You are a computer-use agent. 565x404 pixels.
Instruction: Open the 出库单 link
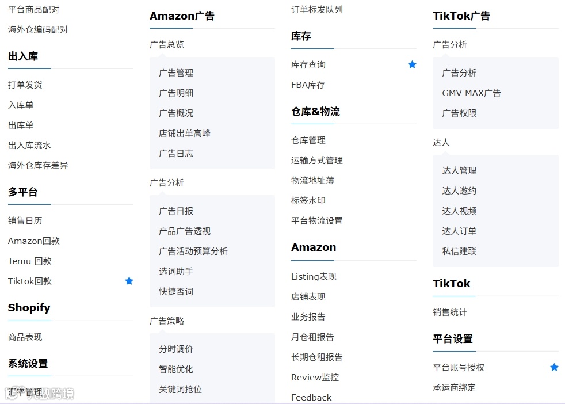pyautogui.click(x=21, y=125)
